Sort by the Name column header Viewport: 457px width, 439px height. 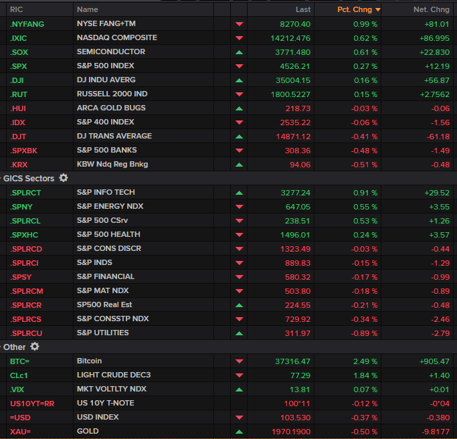pos(88,9)
